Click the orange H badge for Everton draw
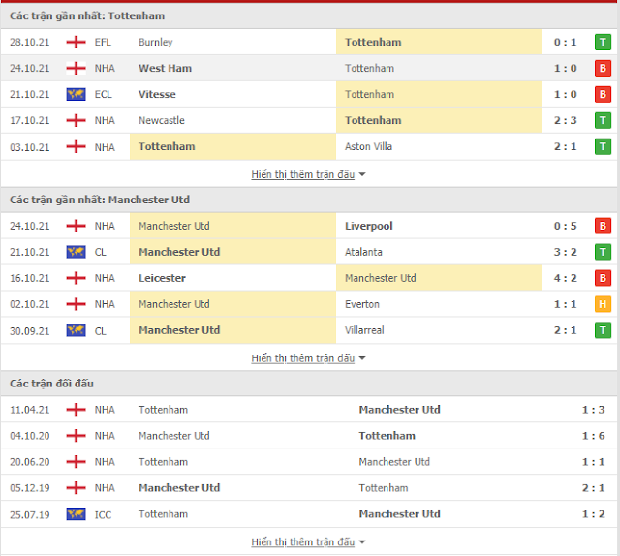Screen dimensions: 620x556 (603, 304)
